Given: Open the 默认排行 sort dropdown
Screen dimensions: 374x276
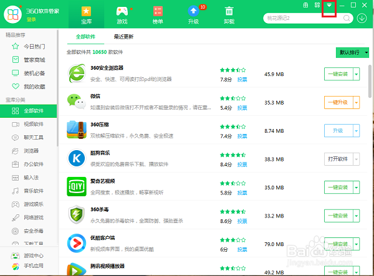Looking at the screenshot, I should [x=352, y=52].
